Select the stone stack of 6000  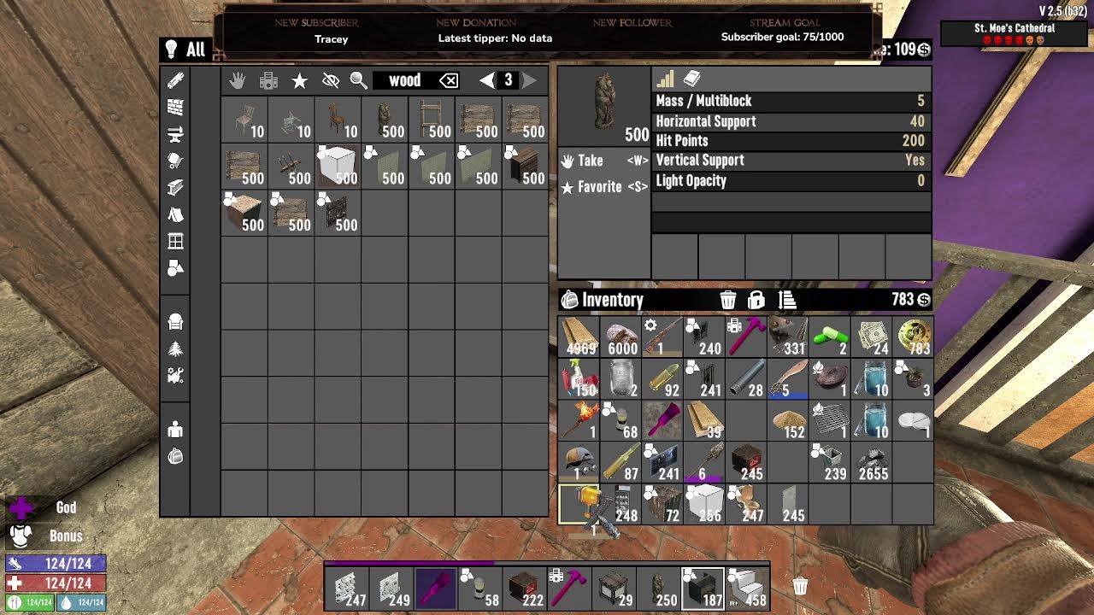coord(621,337)
